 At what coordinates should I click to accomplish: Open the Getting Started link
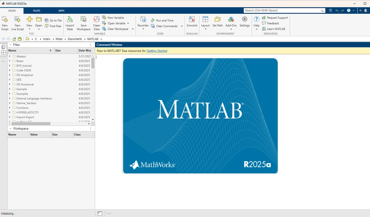coord(157,51)
